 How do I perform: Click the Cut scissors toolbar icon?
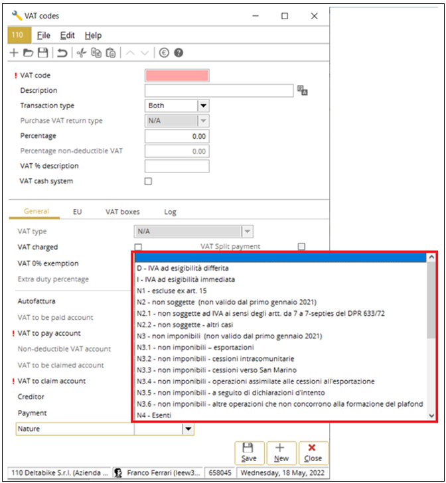click(82, 53)
